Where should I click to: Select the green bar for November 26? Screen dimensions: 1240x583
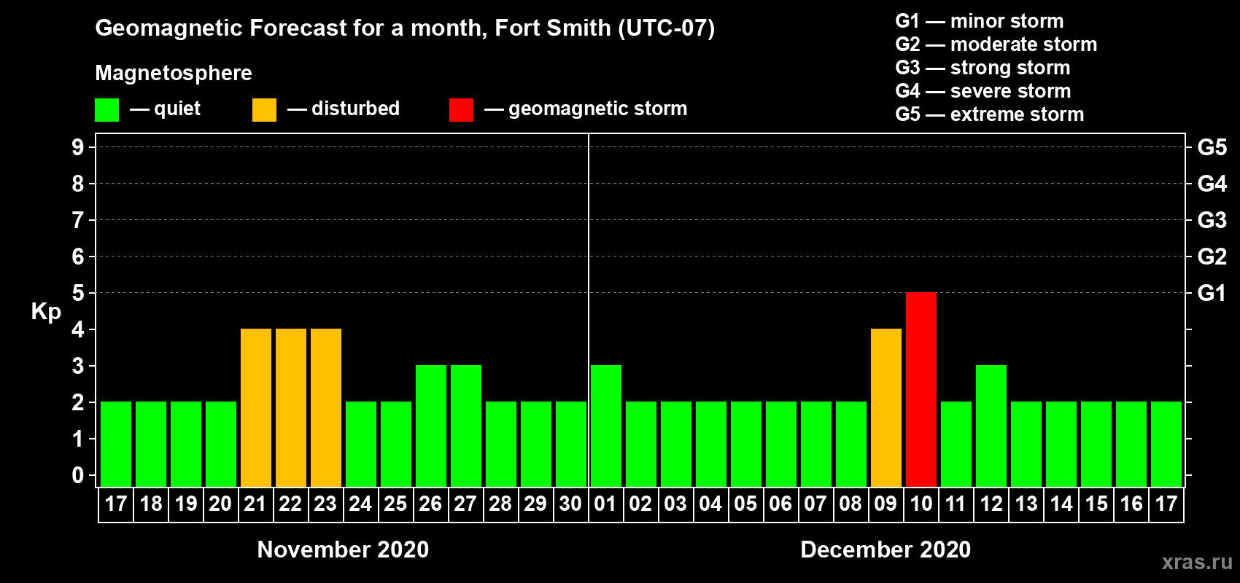(x=431, y=426)
